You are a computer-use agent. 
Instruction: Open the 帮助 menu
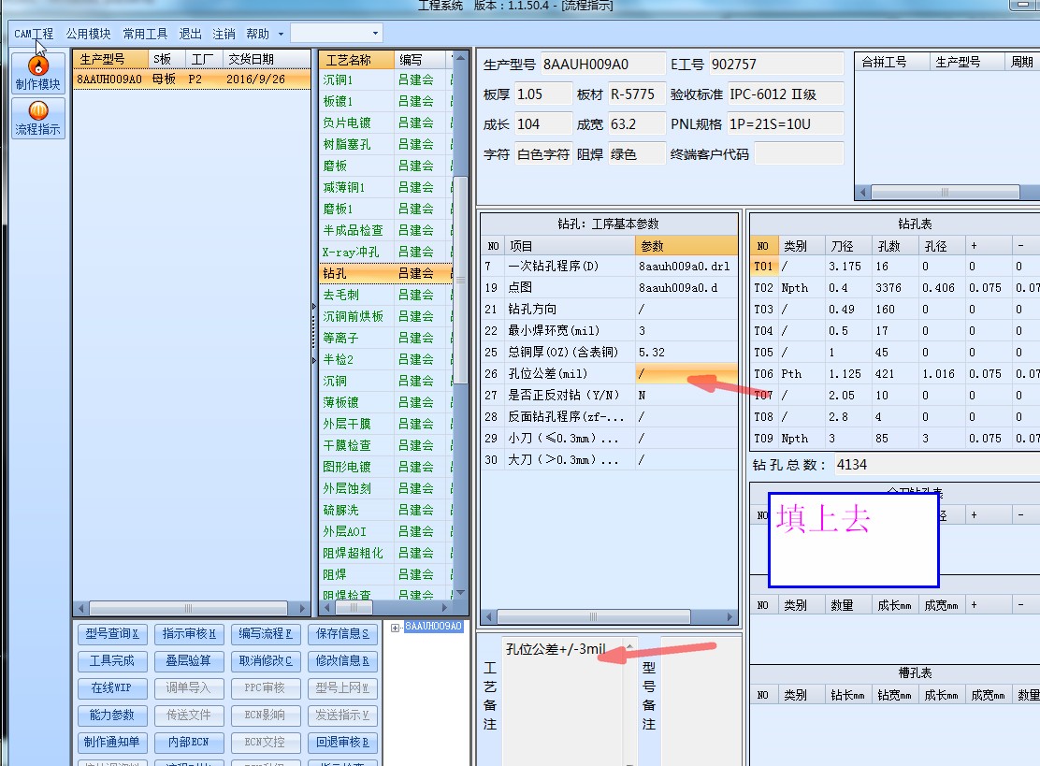pyautogui.click(x=258, y=34)
